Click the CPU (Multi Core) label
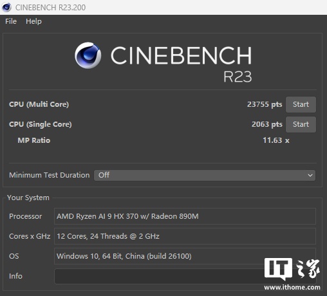 (x=39, y=104)
